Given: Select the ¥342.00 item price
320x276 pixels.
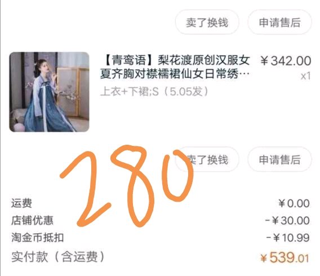Looking at the screenshot, I should pyautogui.click(x=286, y=61).
